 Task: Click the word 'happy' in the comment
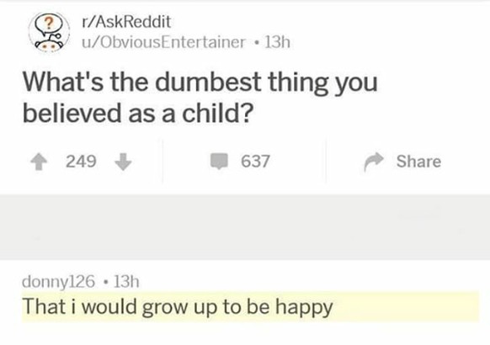pyautogui.click(x=304, y=308)
